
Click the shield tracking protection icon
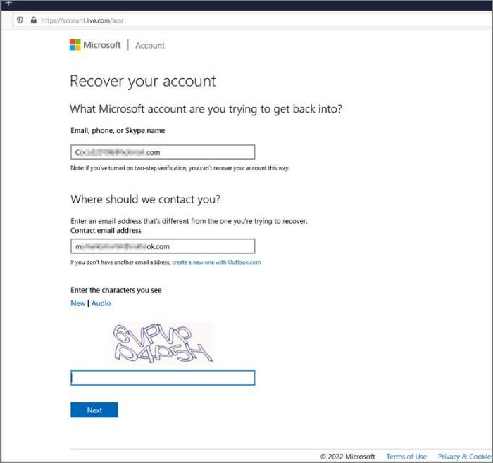click(x=20, y=20)
